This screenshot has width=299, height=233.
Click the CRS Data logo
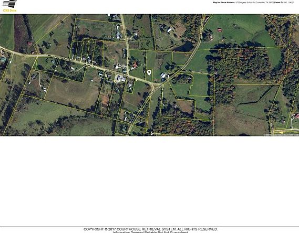coord(9,6)
